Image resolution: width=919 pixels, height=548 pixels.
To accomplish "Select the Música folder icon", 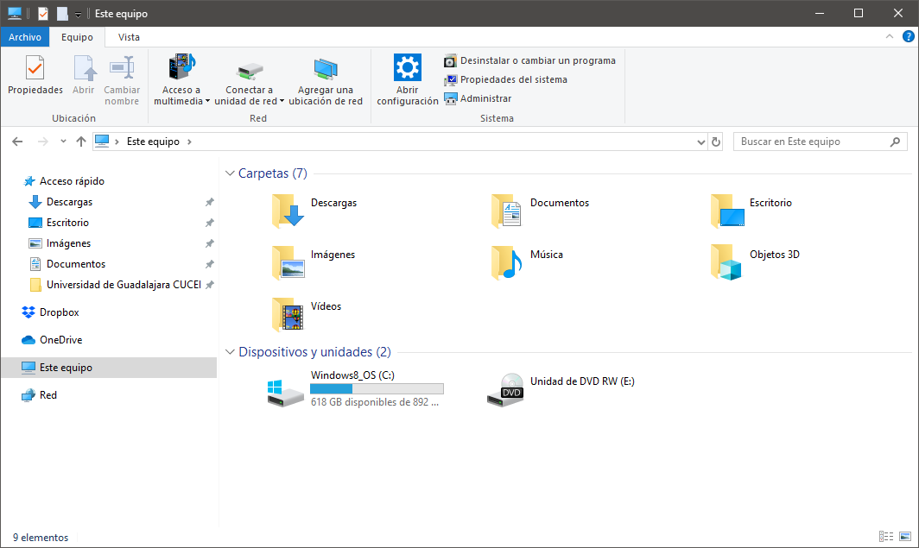I will click(x=506, y=262).
